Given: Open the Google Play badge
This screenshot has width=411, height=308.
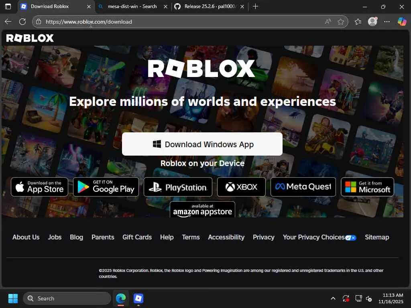Looking at the screenshot, I should (106, 187).
